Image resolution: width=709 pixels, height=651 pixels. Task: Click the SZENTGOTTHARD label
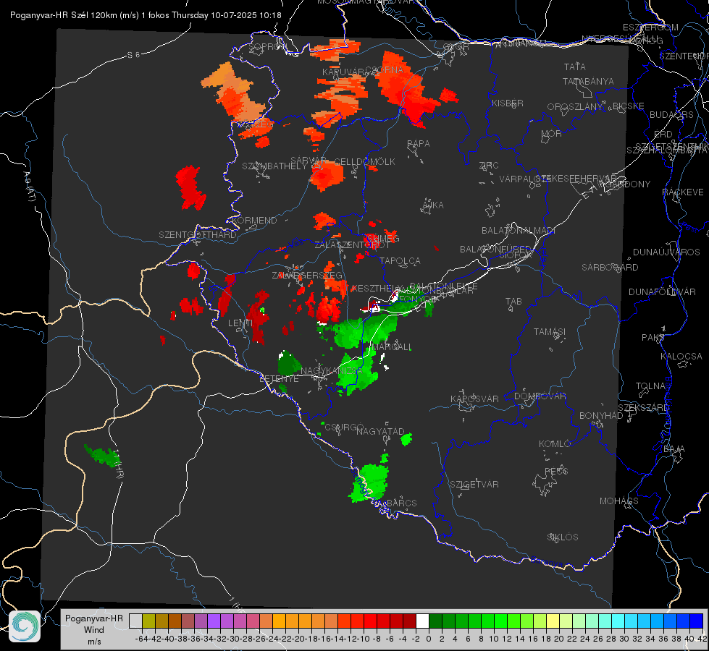[x=198, y=235]
